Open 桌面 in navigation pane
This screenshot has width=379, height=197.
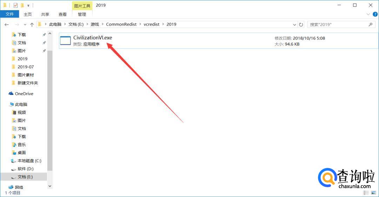click(21, 152)
